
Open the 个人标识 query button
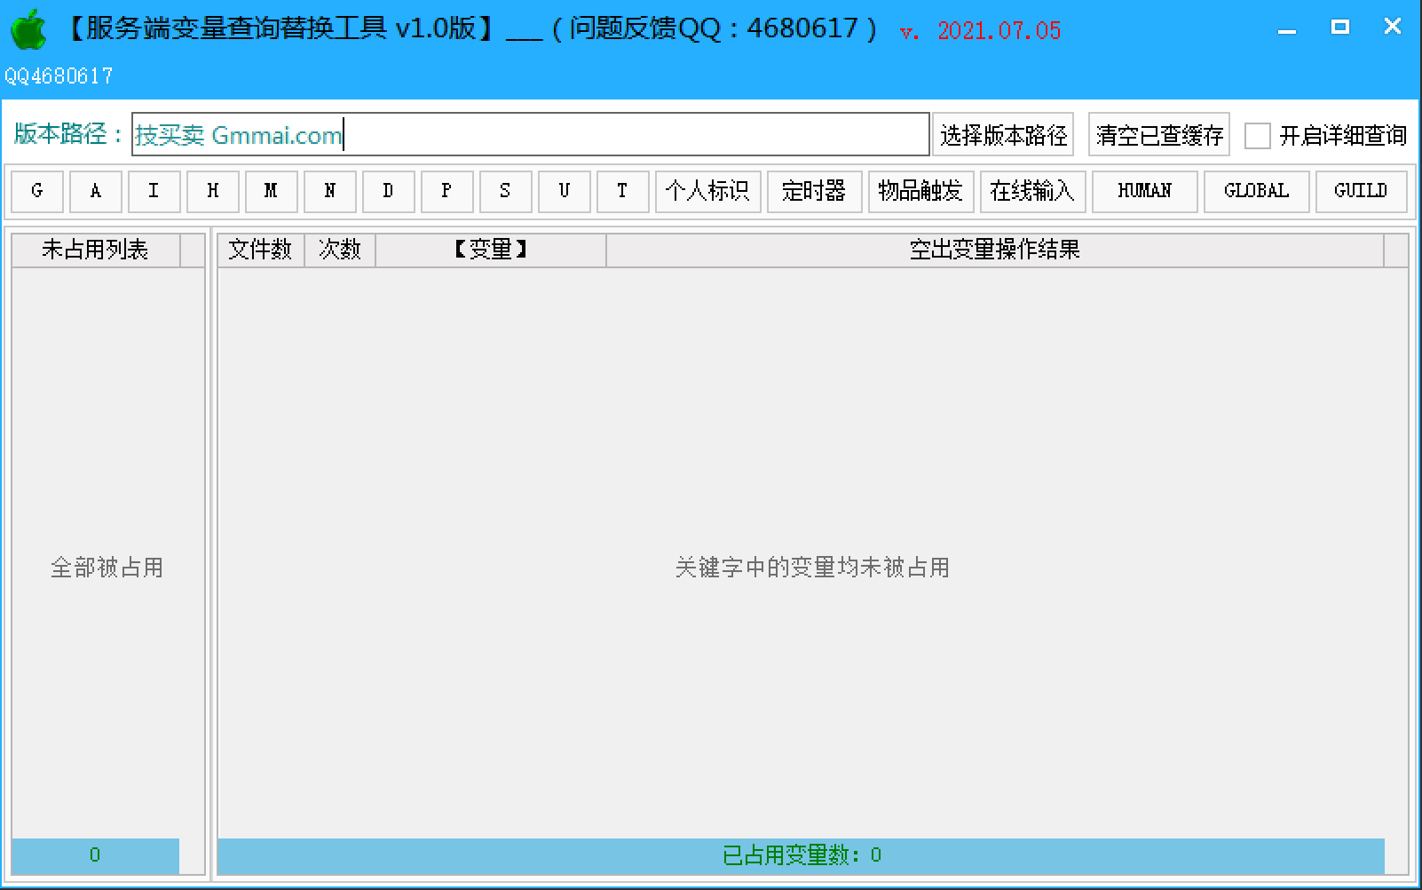tap(708, 191)
